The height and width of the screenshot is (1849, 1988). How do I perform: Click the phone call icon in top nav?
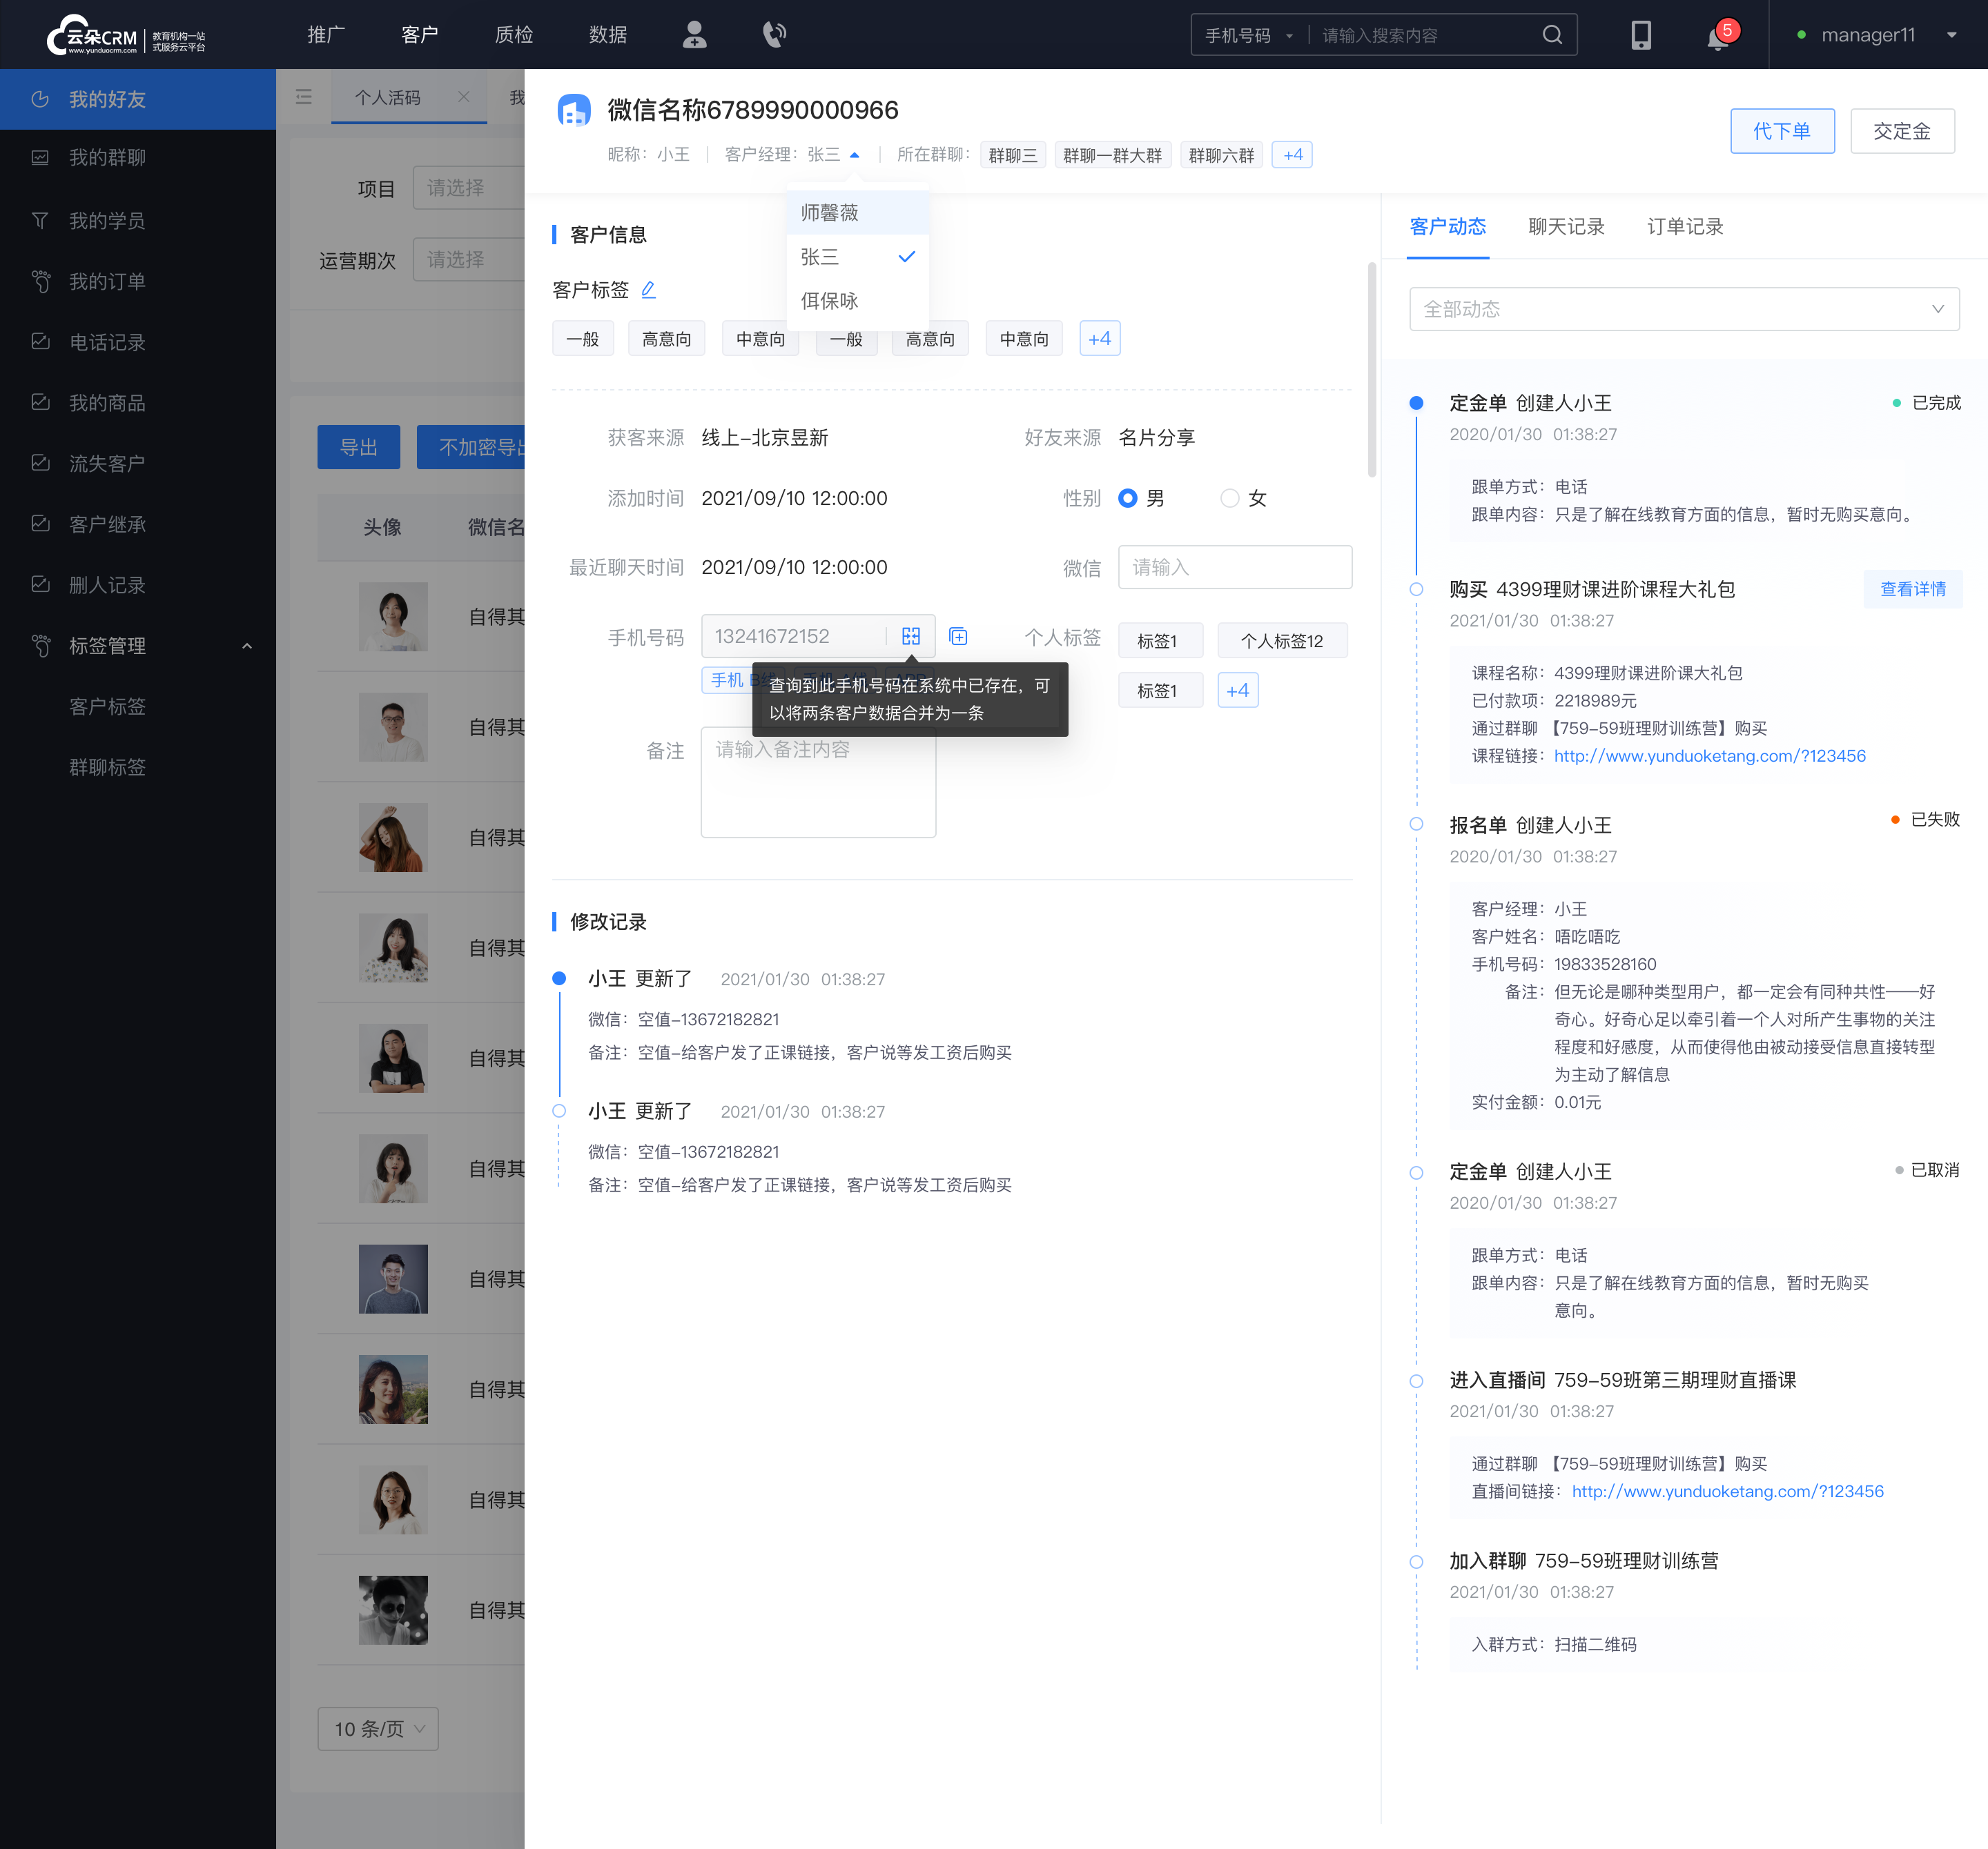781,34
